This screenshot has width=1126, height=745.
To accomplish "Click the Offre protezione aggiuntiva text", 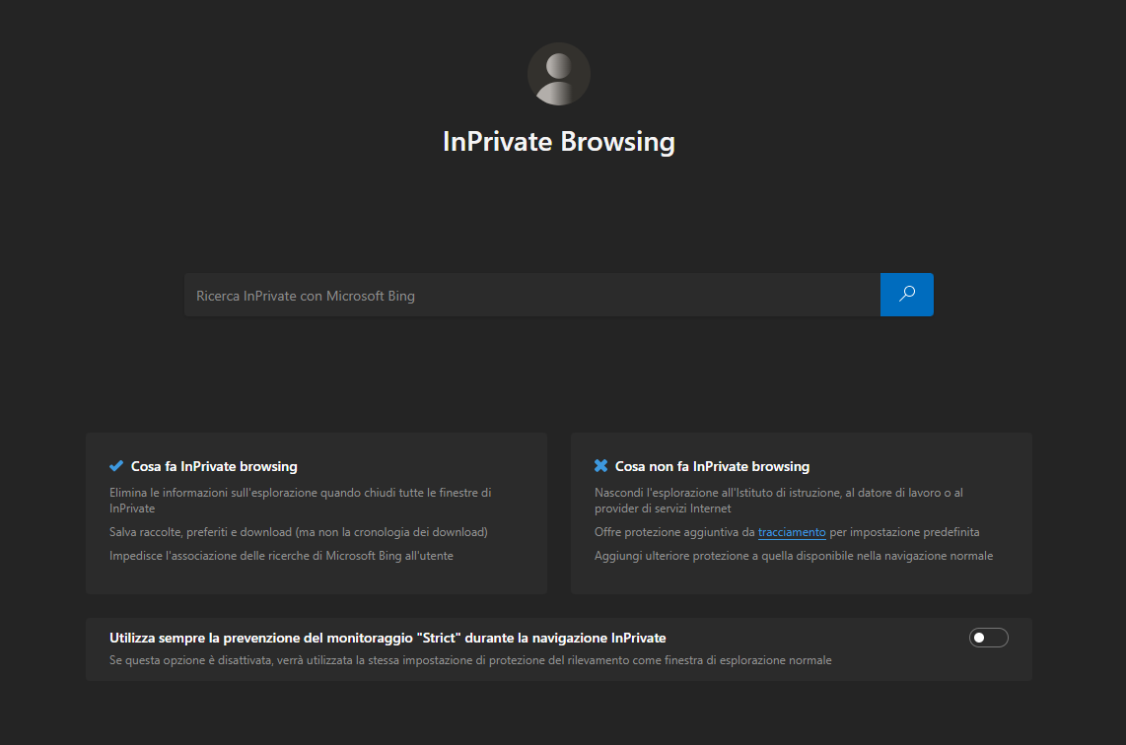I will [x=674, y=532].
